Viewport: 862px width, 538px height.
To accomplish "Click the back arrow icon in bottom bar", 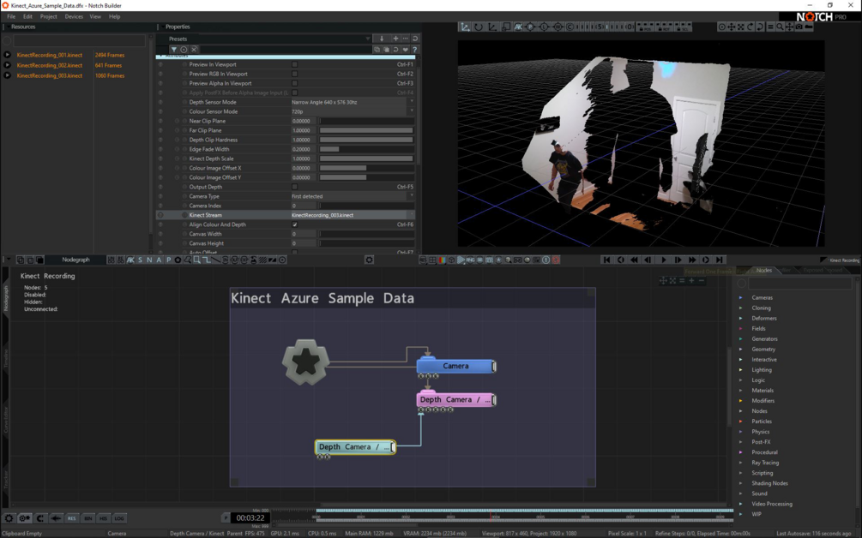I will [56, 517].
